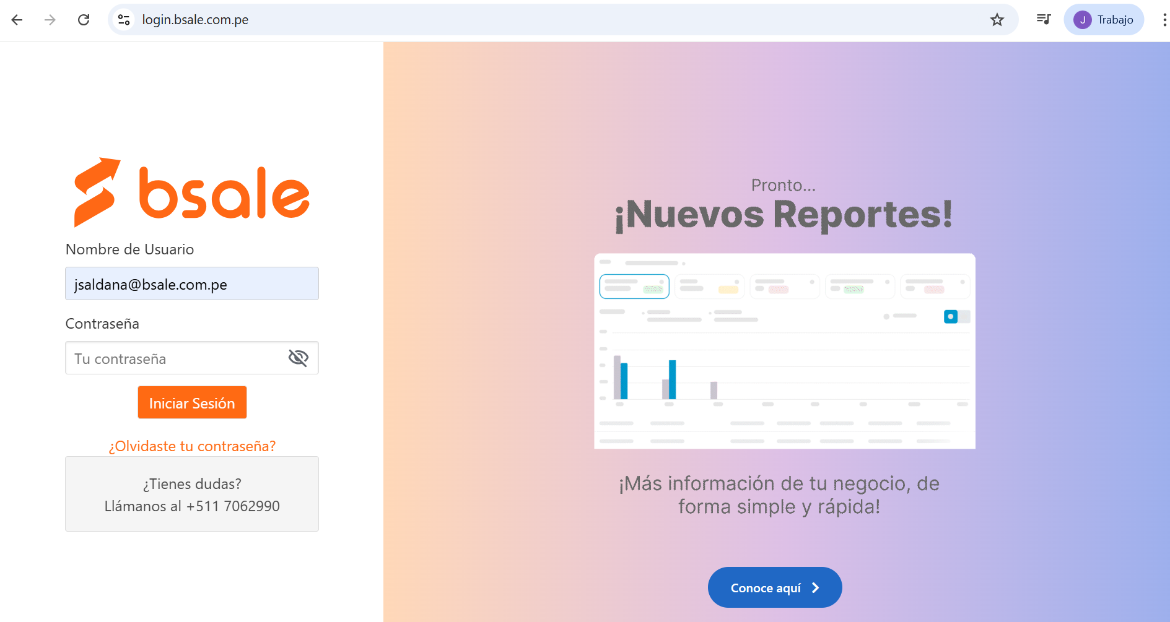
Task: Click the 'Llámanos al +511 7062990' text
Action: tap(192, 506)
